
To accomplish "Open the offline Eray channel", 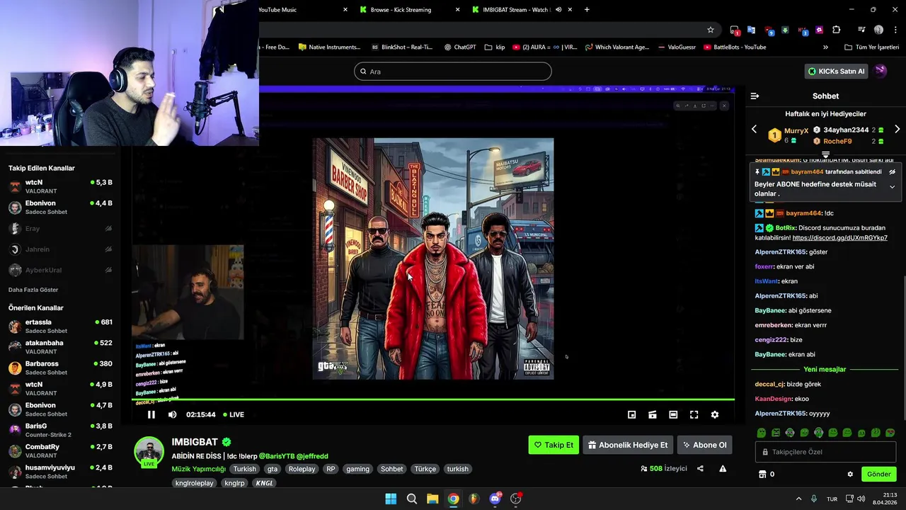I will point(60,229).
